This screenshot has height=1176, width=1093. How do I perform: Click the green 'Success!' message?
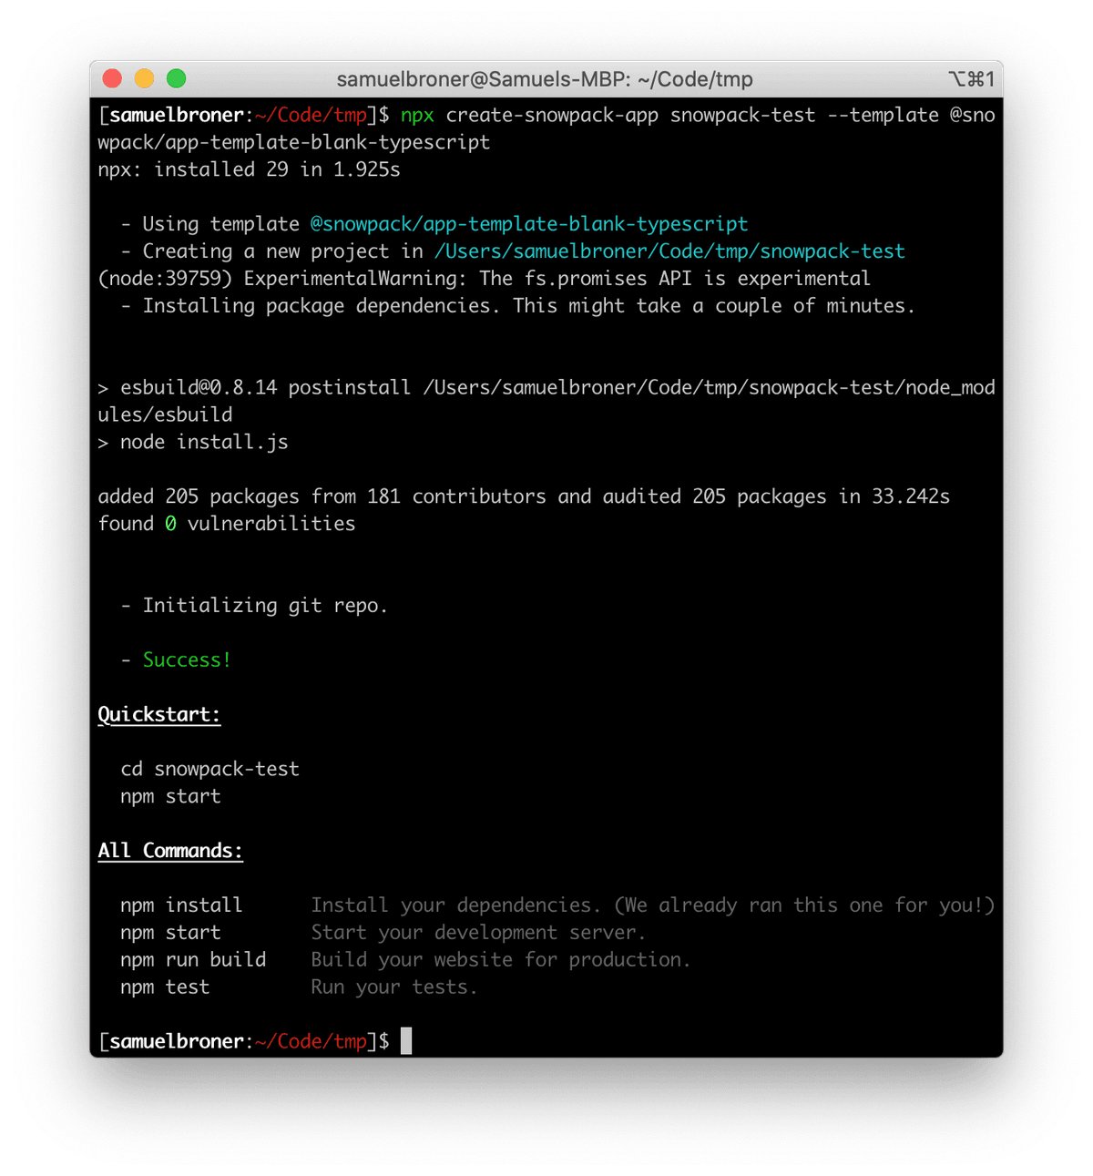[187, 660]
